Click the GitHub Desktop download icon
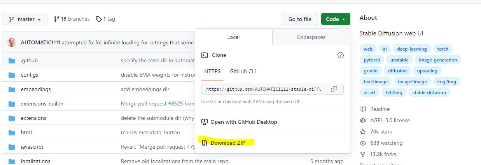Screen dimensions: 481x165 [205, 122]
